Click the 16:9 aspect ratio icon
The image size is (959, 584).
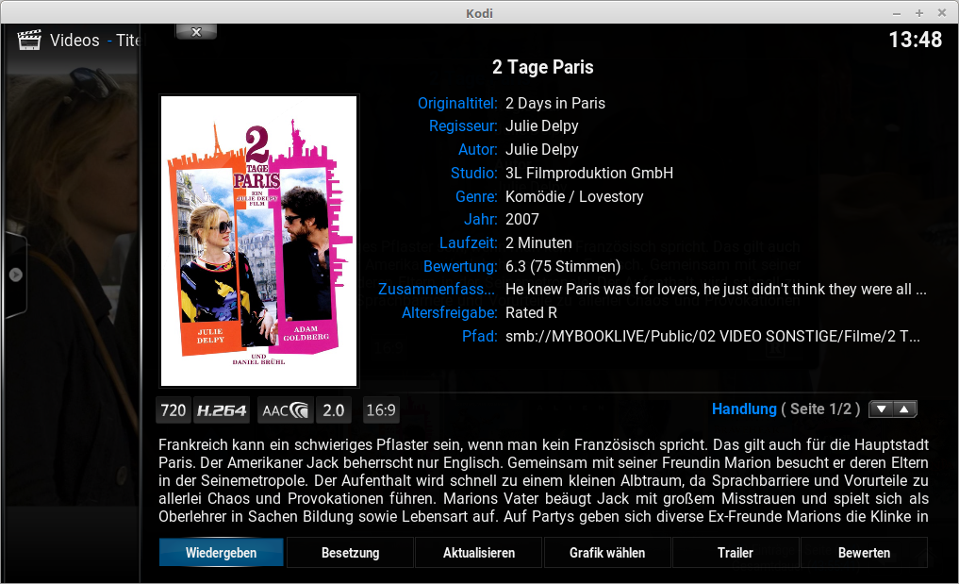tap(380, 410)
